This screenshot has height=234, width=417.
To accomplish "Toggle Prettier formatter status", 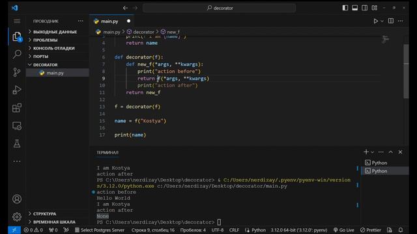I will point(371,230).
